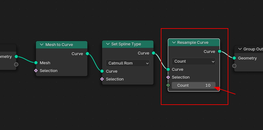The height and width of the screenshot is (130, 263).
Task: Click the Geometry input socket on Group Output
Action: point(234,58)
